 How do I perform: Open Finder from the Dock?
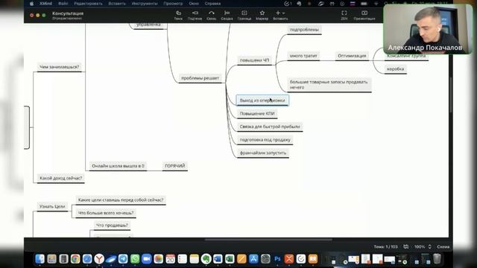40,259
